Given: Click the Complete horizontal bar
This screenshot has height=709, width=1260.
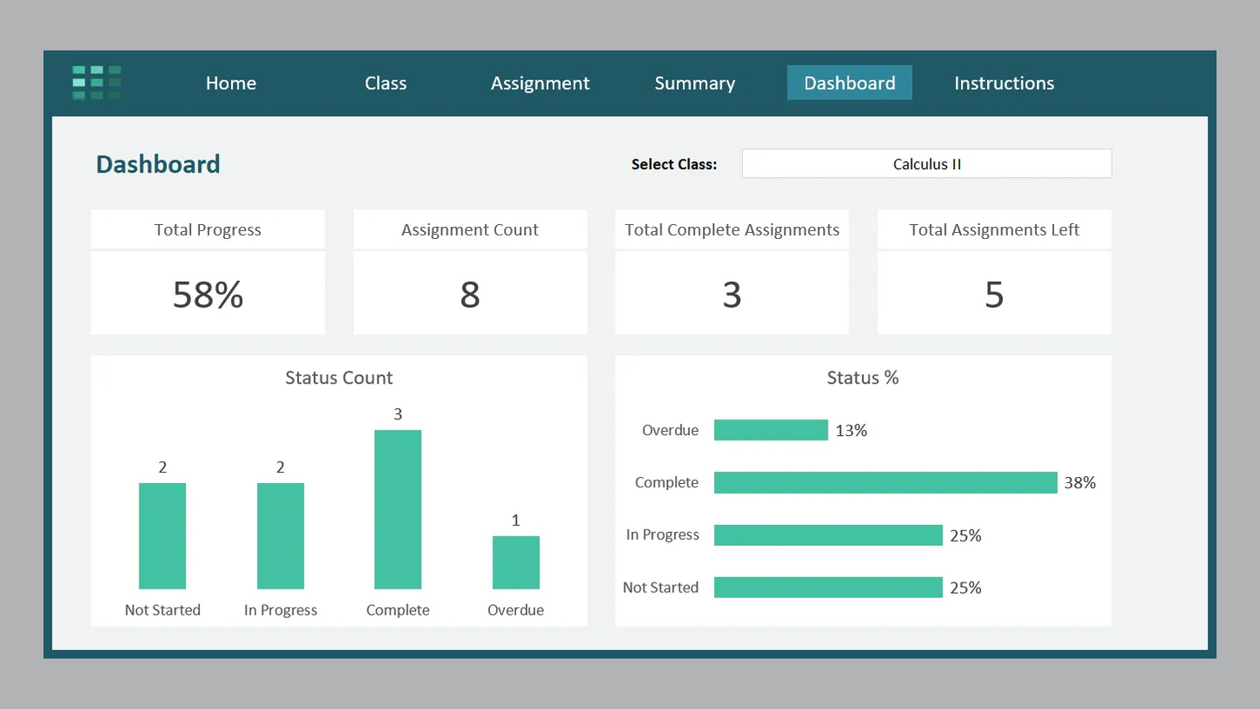Looking at the screenshot, I should pyautogui.click(x=886, y=482).
